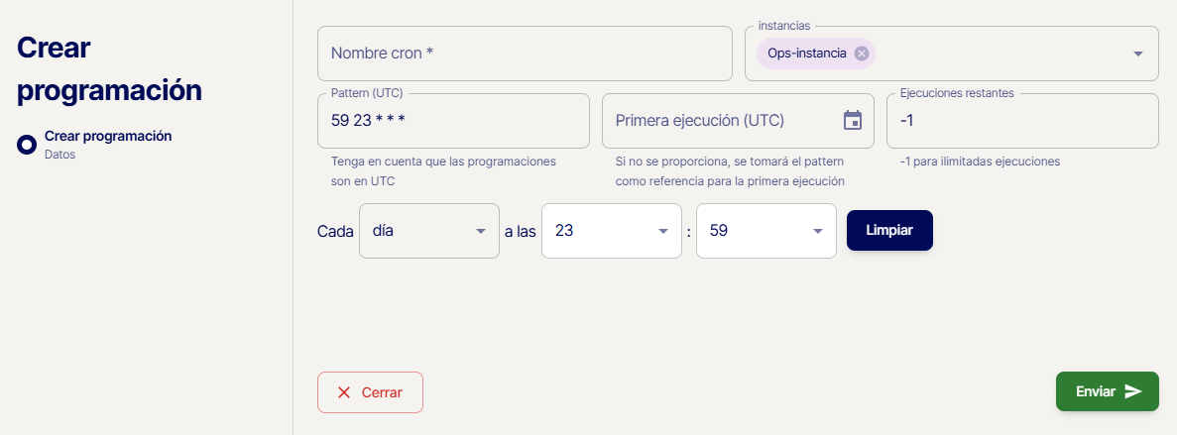Click the Pattern (UTC) input
This screenshot has width=1177, height=435.
[453, 121]
